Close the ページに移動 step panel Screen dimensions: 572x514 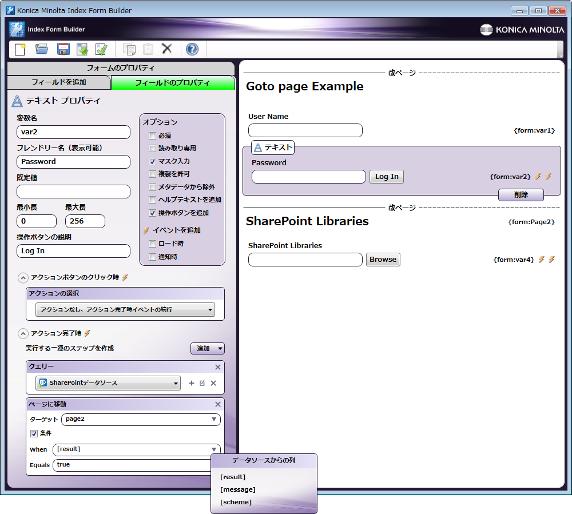click(x=218, y=404)
